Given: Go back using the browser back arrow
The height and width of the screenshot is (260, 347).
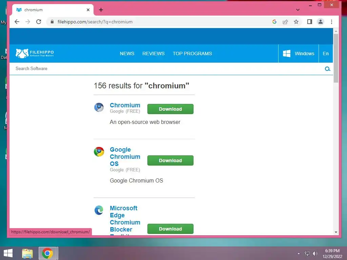Looking at the screenshot, I should tap(17, 22).
